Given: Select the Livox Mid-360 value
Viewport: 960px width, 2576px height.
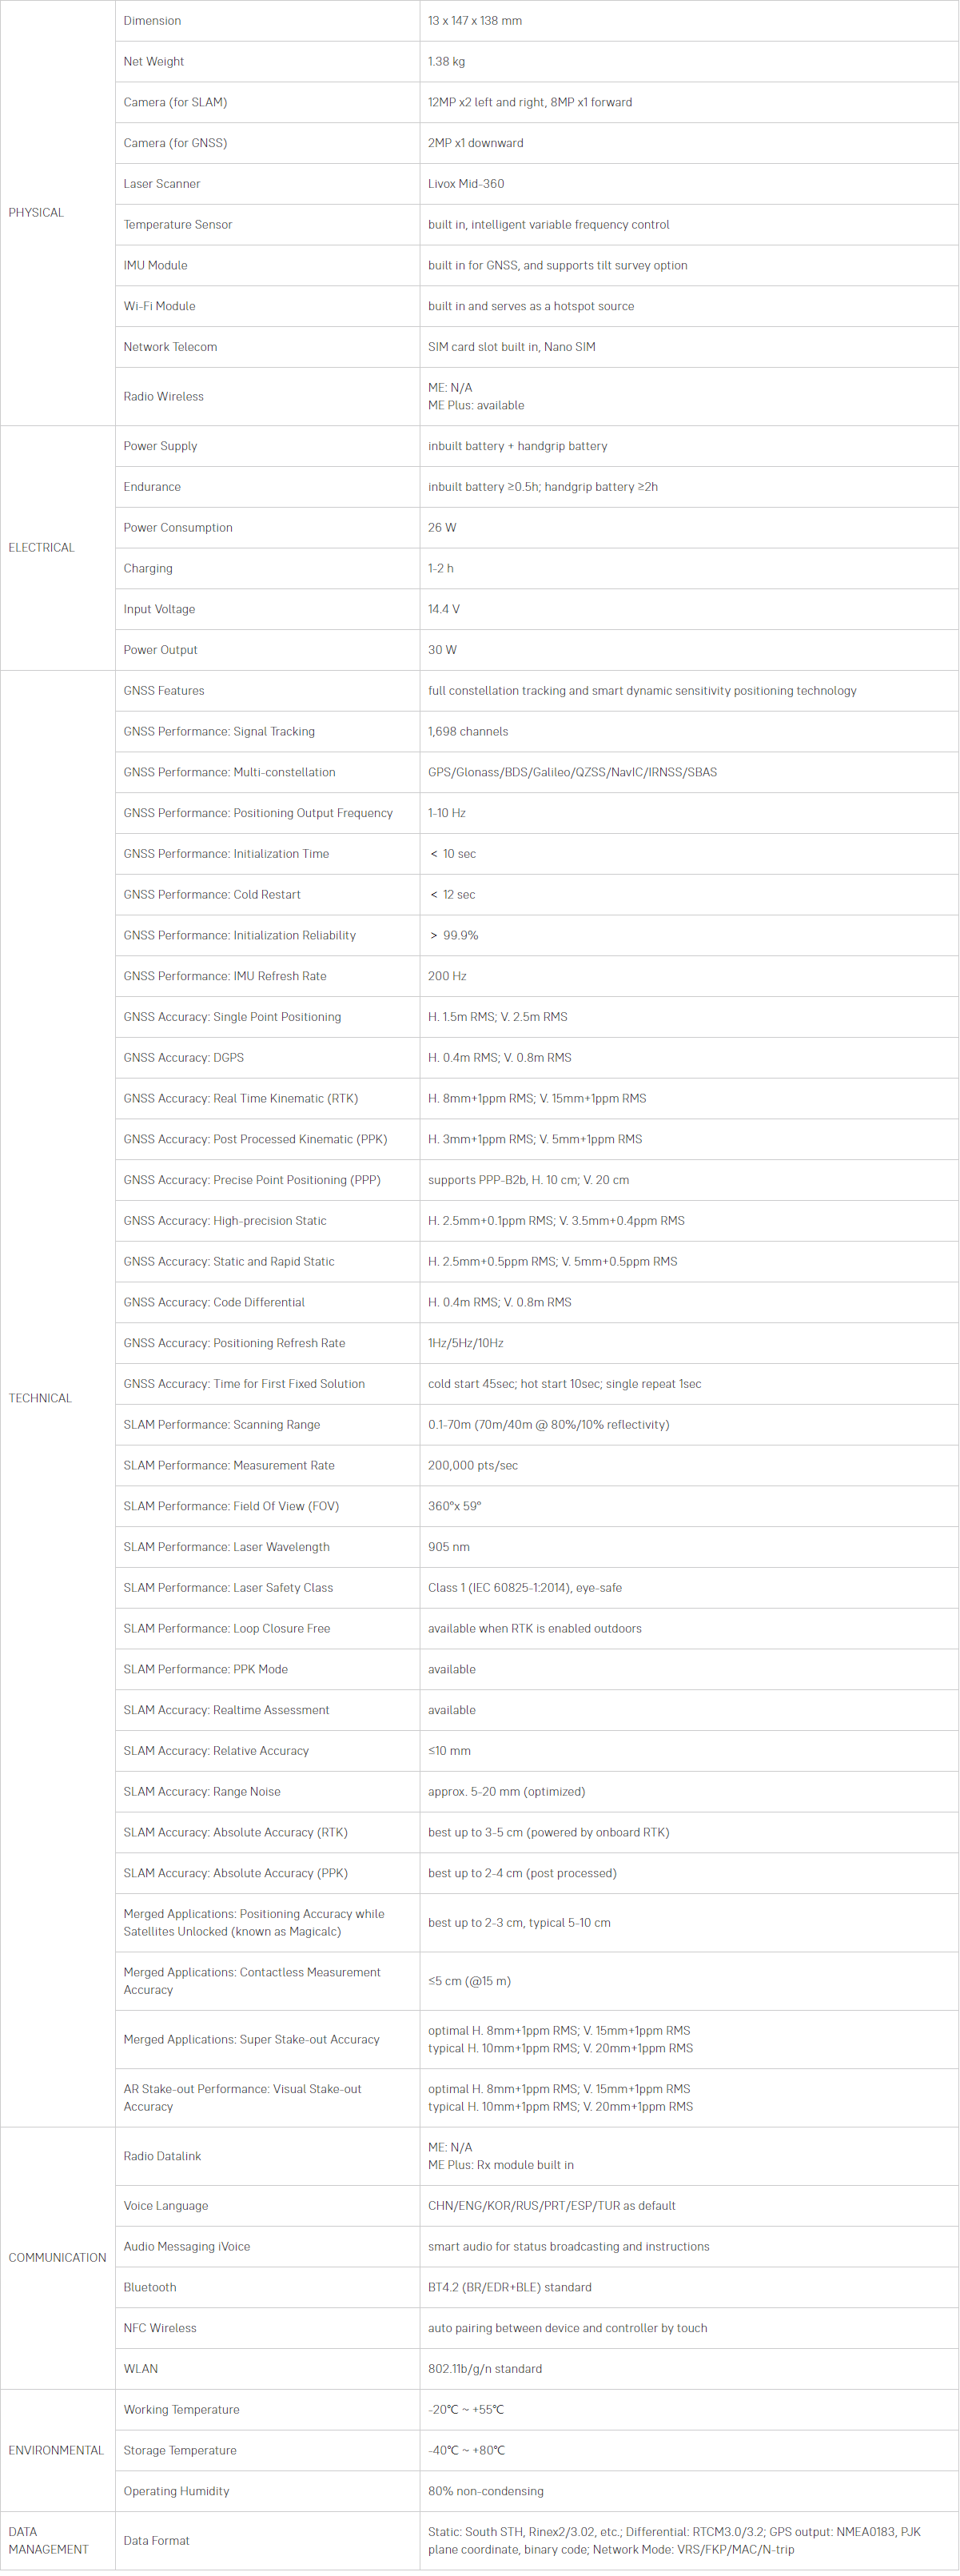Looking at the screenshot, I should [x=466, y=184].
